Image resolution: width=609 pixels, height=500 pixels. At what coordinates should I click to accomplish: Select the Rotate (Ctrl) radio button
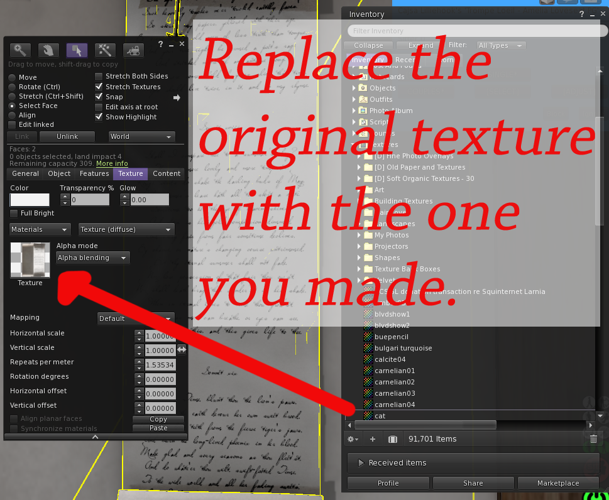pyautogui.click(x=13, y=87)
